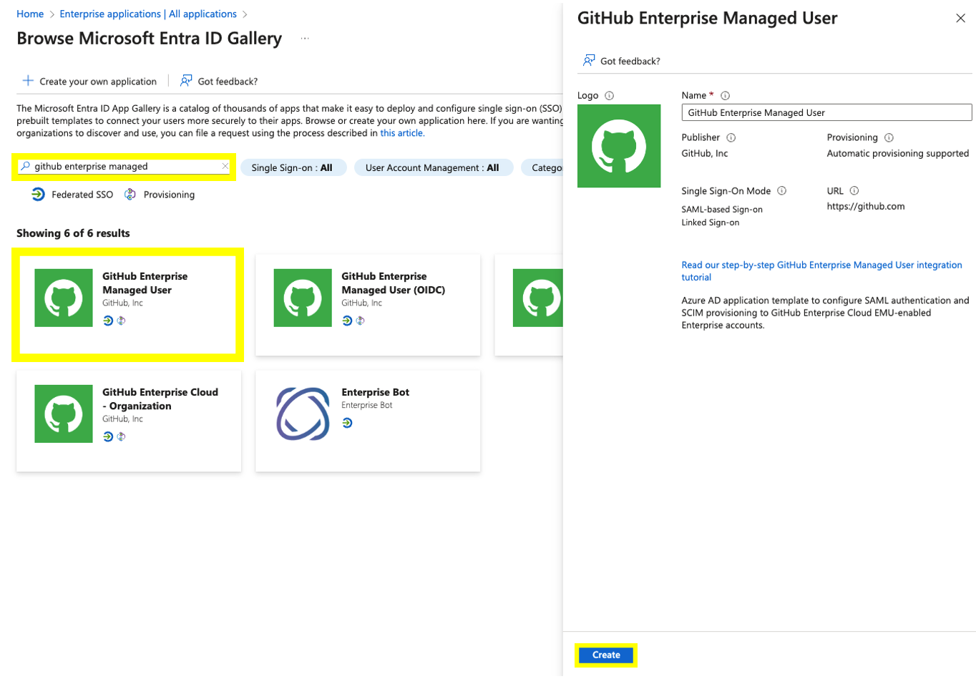Click the https://github.com URL text
The width and height of the screenshot is (976, 679).
coord(866,206)
